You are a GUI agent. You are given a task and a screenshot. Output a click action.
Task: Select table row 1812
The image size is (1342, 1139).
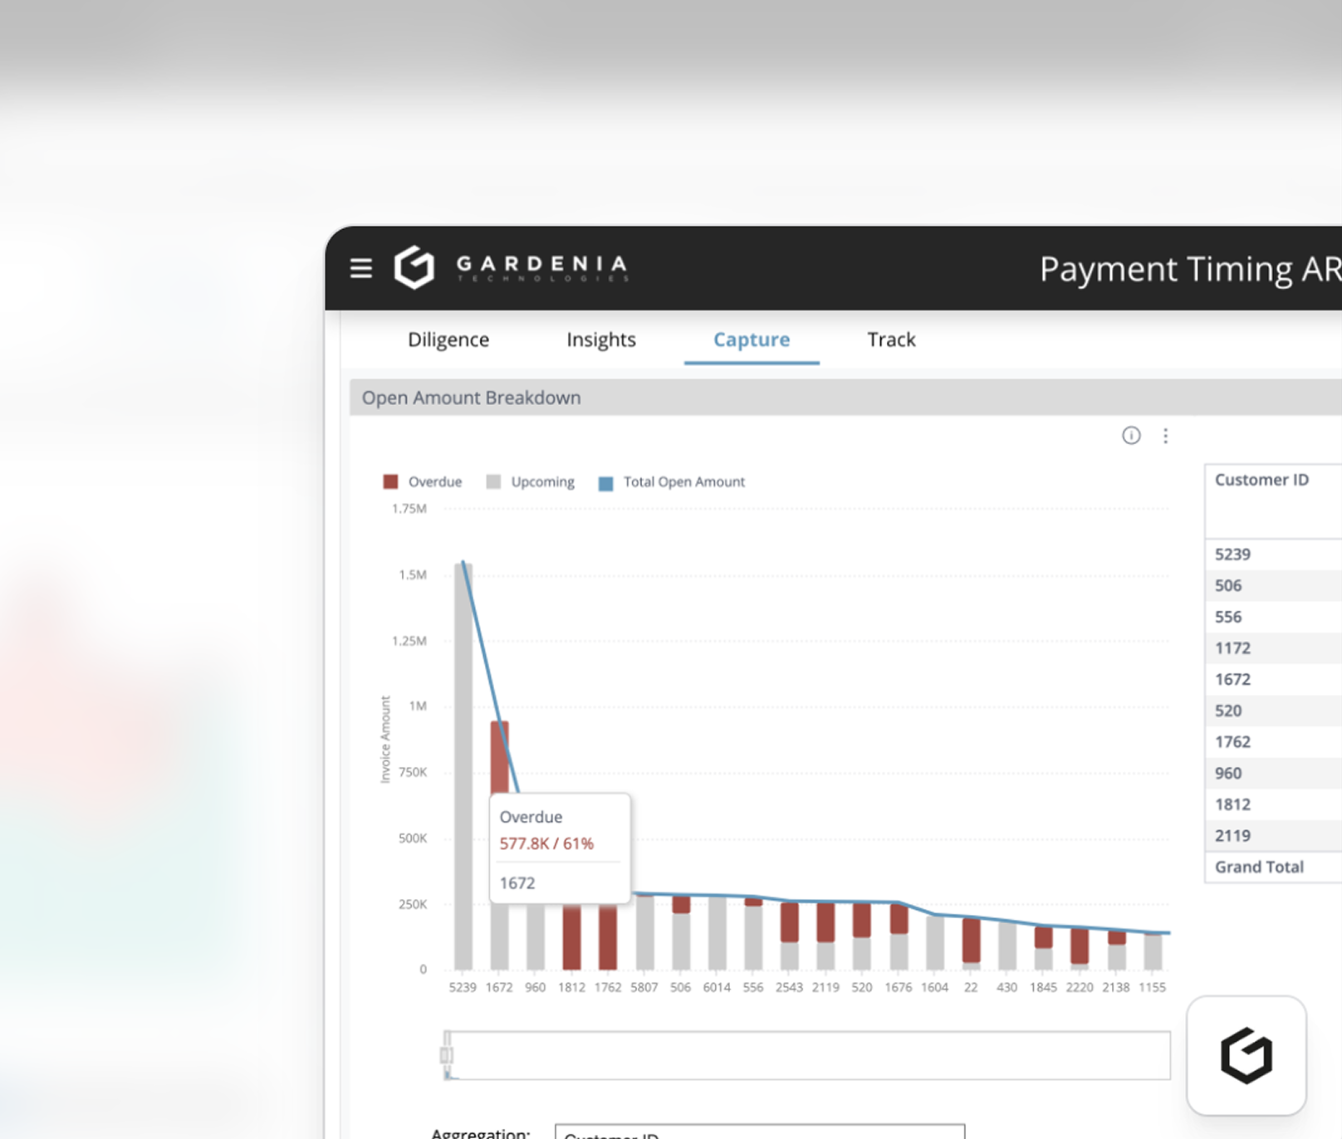(x=1273, y=804)
